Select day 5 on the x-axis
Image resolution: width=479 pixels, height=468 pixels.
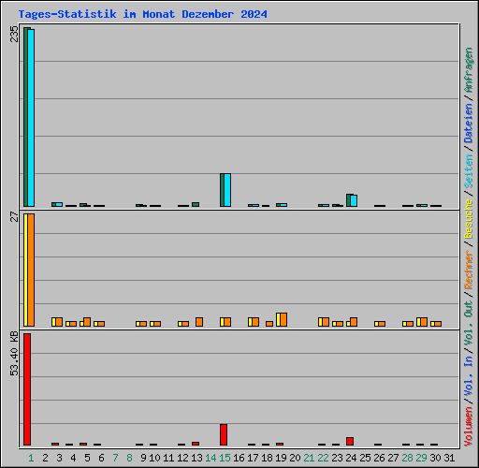pos(87,458)
